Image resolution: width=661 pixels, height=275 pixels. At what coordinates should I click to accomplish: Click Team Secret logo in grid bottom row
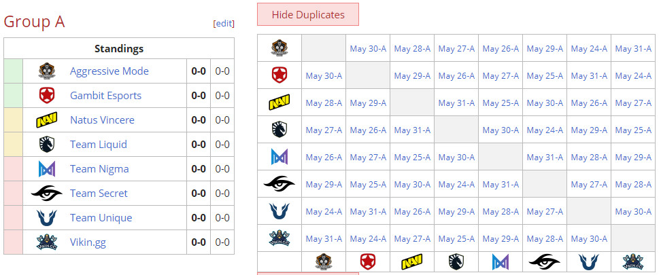point(545,261)
